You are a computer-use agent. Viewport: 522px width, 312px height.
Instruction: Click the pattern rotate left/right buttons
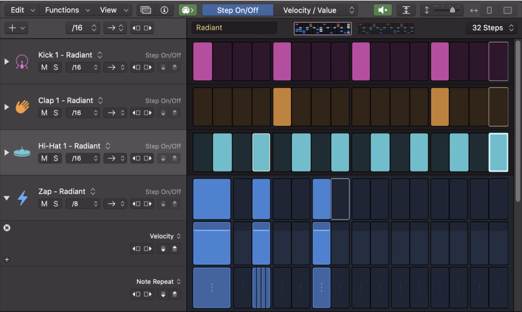(x=142, y=28)
